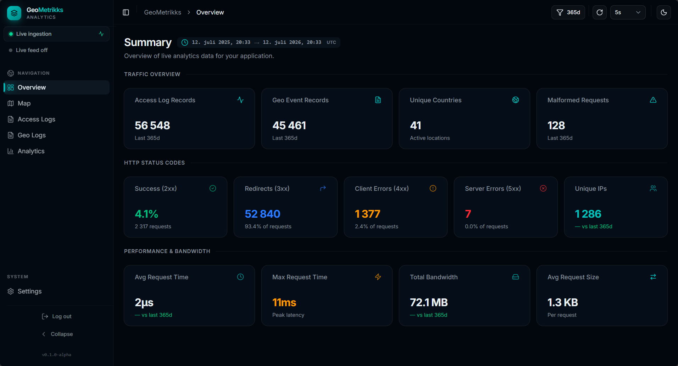
Task: Click the filter funnel icon
Action: tap(560, 12)
